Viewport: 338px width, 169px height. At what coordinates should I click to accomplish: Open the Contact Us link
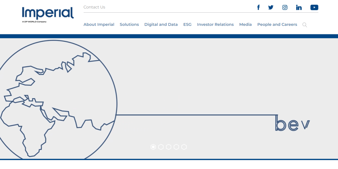(94, 7)
